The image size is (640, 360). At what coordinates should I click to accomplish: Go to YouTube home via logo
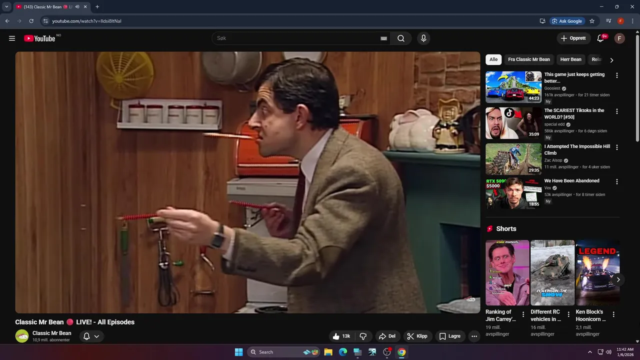tap(39, 38)
